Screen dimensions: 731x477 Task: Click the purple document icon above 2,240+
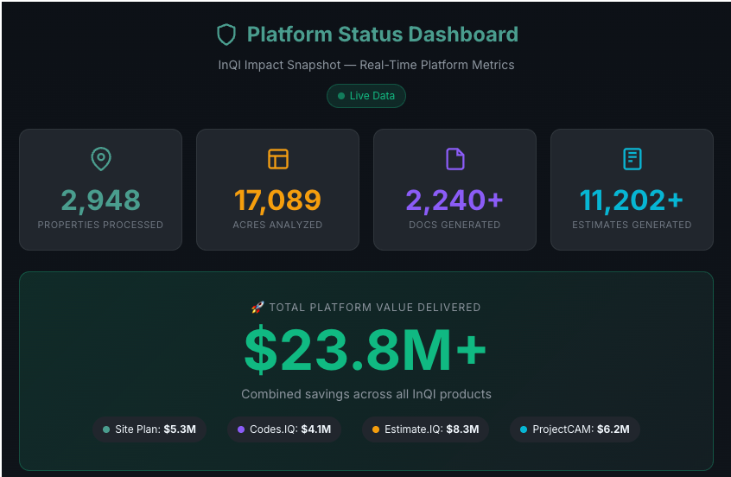pos(455,159)
